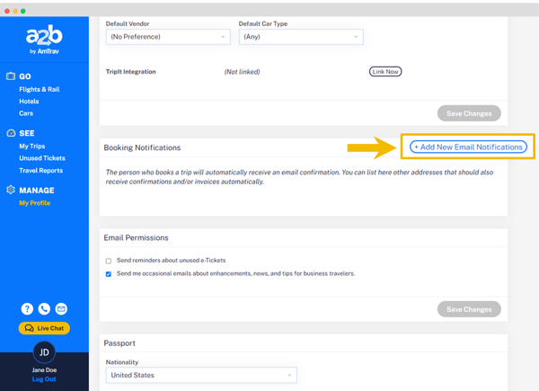
Task: Click the phone contact icon
Action: pyautogui.click(x=44, y=309)
